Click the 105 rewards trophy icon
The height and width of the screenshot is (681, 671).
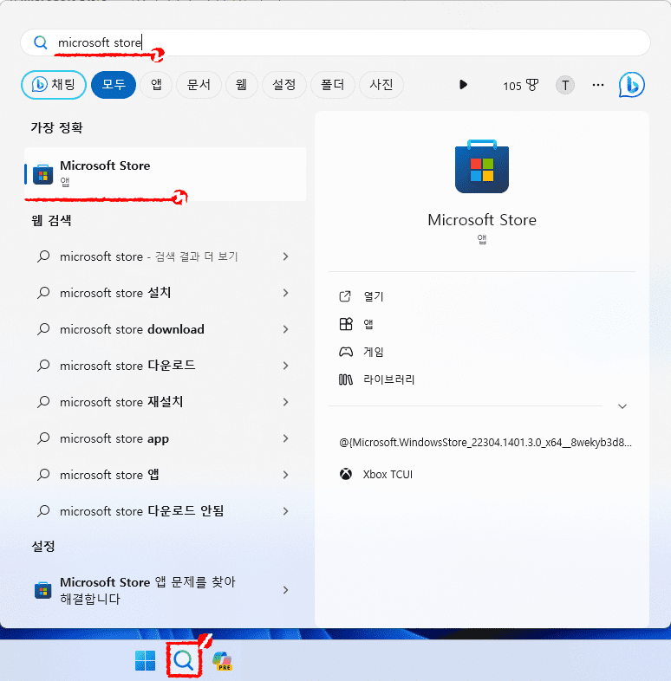click(x=532, y=85)
